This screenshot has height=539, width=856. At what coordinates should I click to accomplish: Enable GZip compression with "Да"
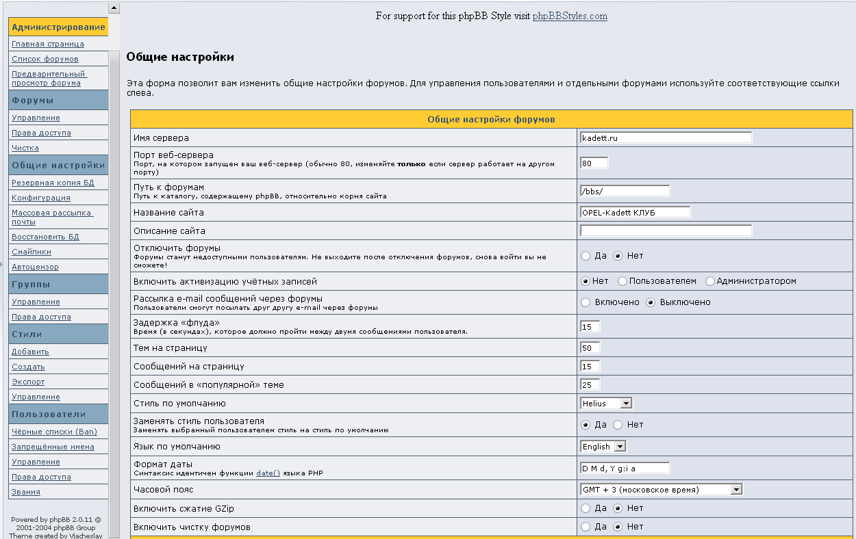[x=586, y=508]
